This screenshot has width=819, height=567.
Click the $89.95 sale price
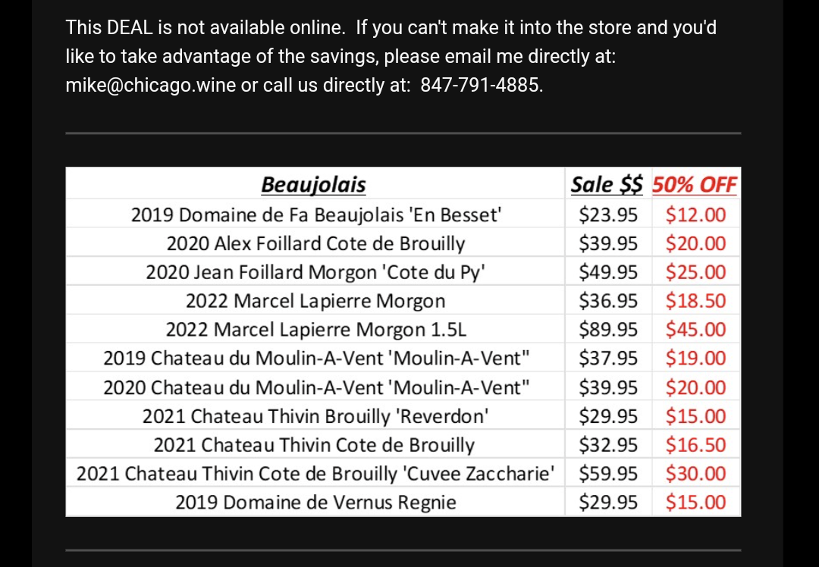click(x=608, y=330)
